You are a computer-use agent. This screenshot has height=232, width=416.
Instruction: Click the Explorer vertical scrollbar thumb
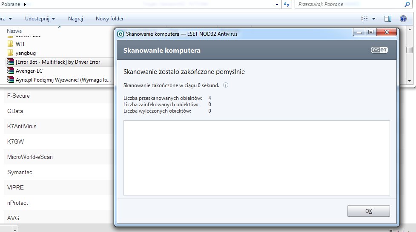(410, 50)
